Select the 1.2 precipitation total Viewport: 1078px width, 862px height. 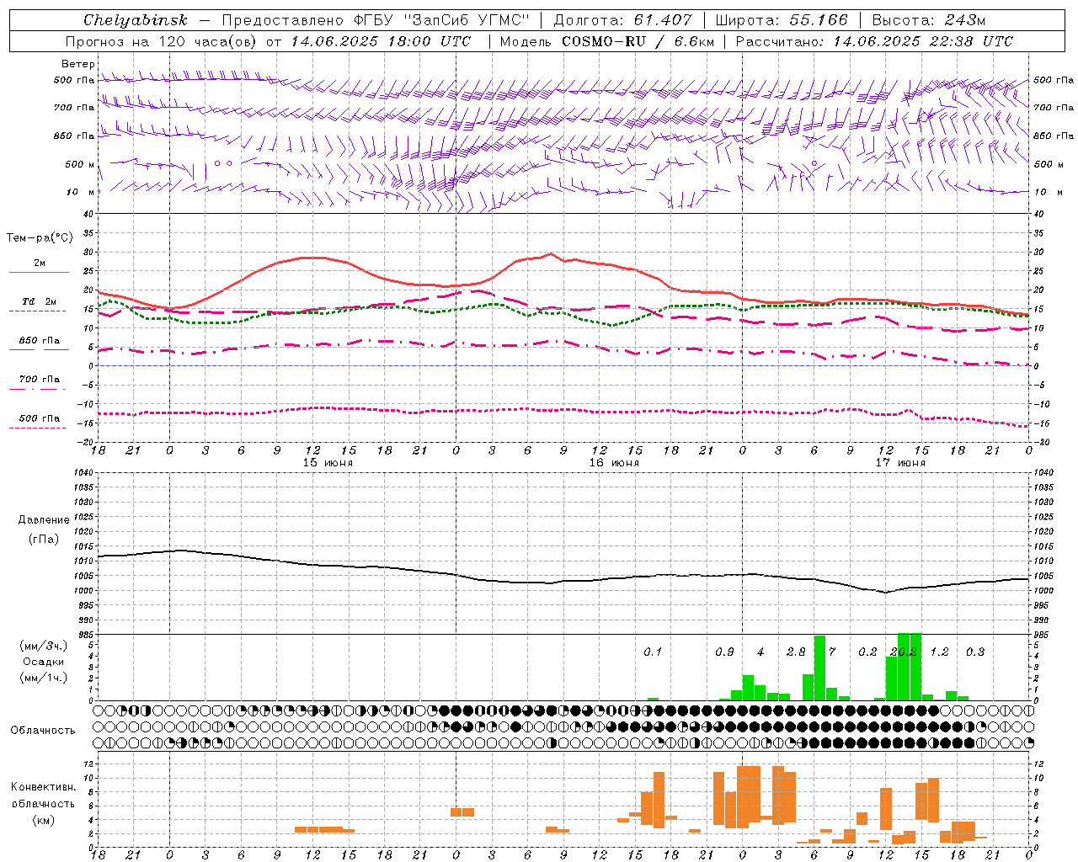point(939,652)
